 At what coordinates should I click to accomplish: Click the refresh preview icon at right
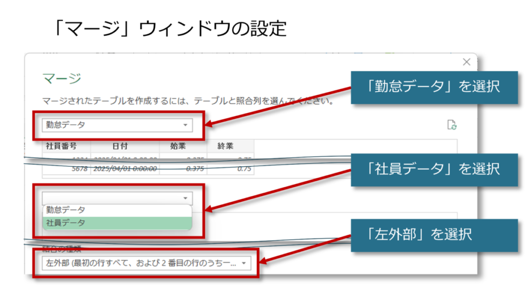tap(452, 125)
